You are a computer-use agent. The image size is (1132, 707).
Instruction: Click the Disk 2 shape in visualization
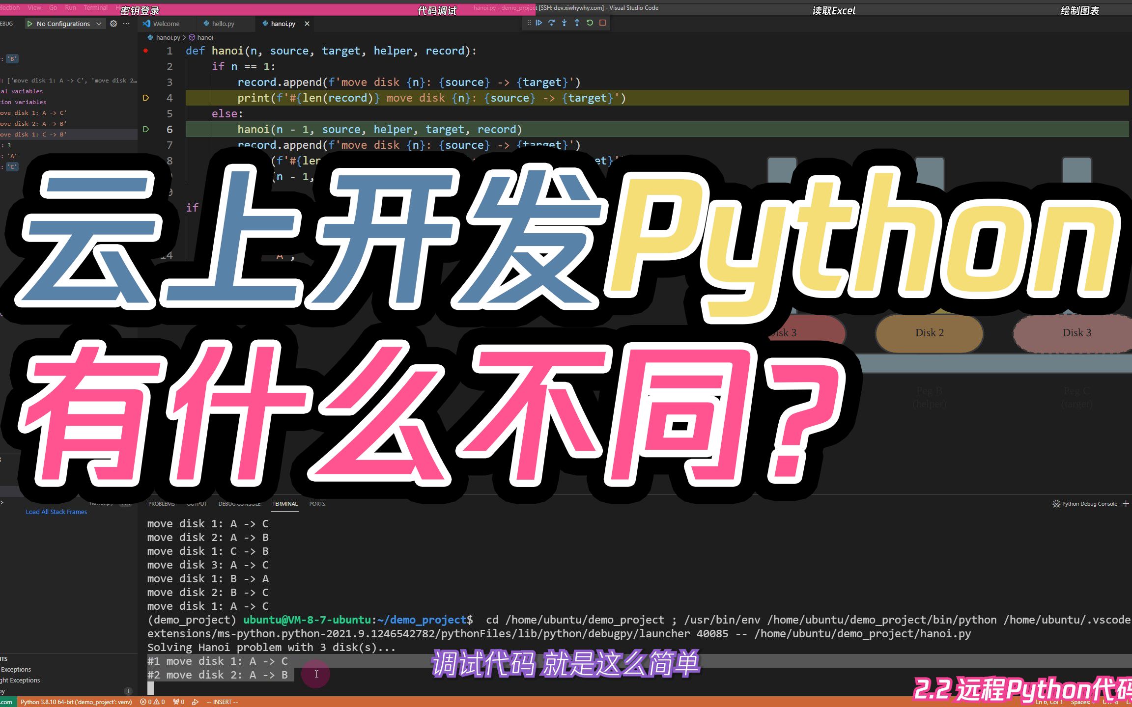(x=929, y=333)
